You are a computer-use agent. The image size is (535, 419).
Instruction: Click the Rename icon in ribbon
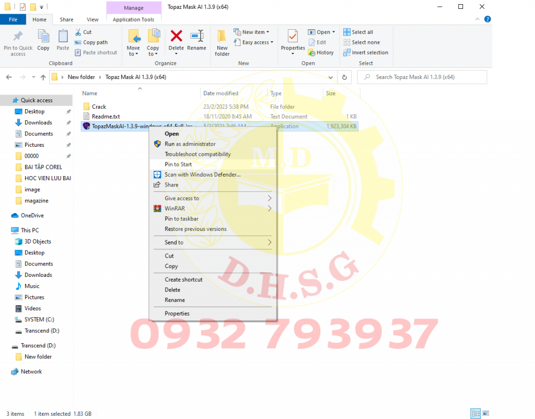197,36
